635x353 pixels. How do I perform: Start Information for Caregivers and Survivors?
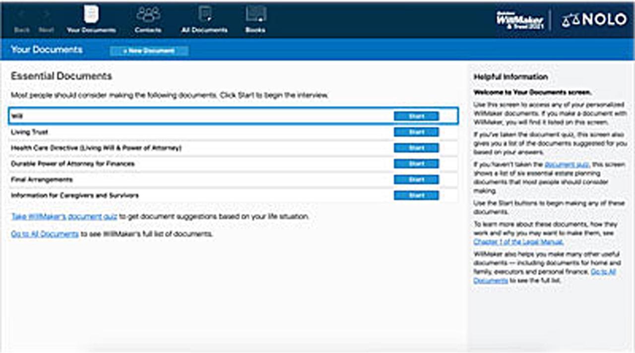click(416, 196)
